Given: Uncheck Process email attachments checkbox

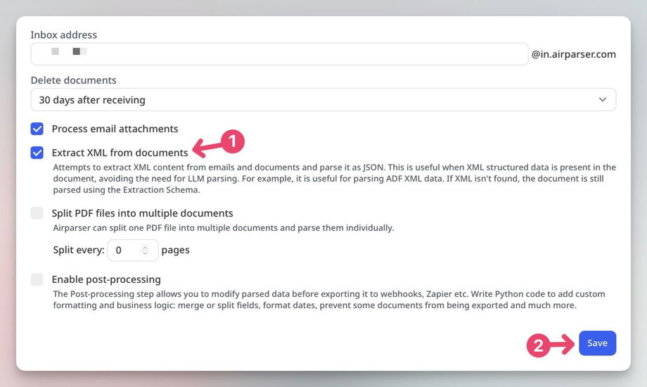Looking at the screenshot, I should pos(37,129).
